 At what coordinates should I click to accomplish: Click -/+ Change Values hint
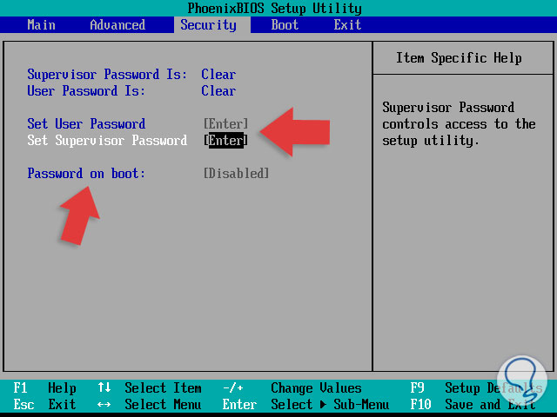pyautogui.click(x=292, y=388)
